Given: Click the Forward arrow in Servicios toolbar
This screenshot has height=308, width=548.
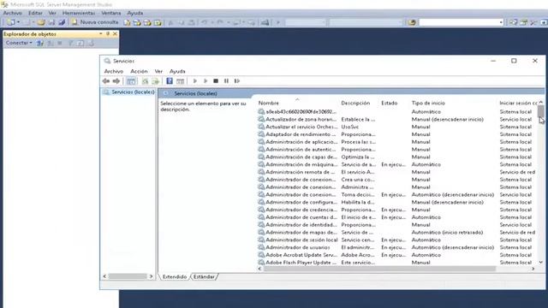Looking at the screenshot, I should [x=116, y=81].
